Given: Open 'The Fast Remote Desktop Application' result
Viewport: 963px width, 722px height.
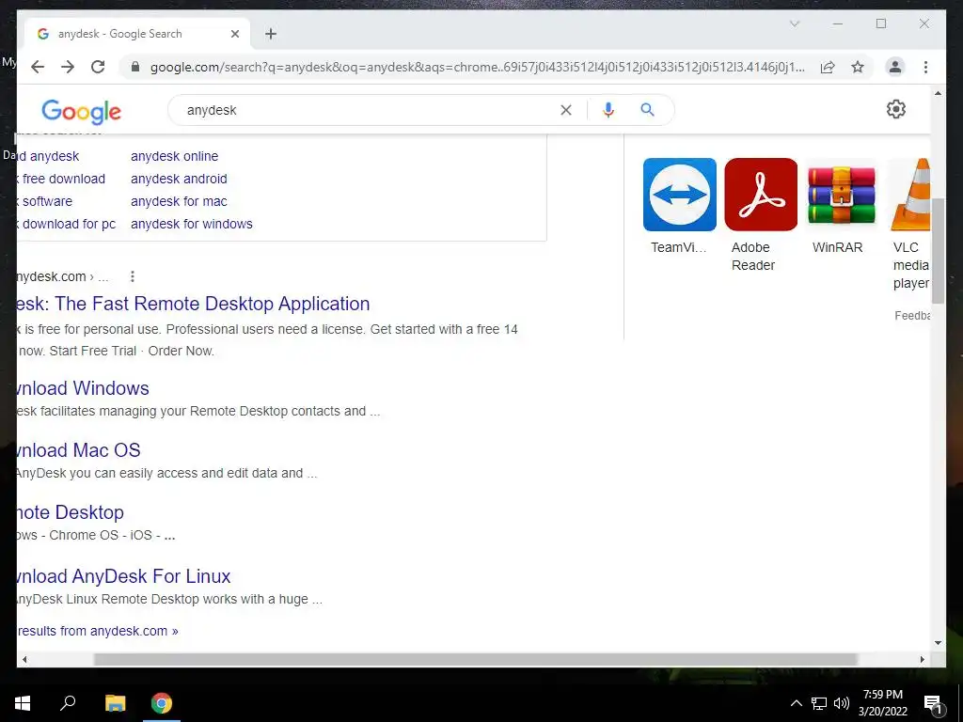Looking at the screenshot, I should pos(194,304).
